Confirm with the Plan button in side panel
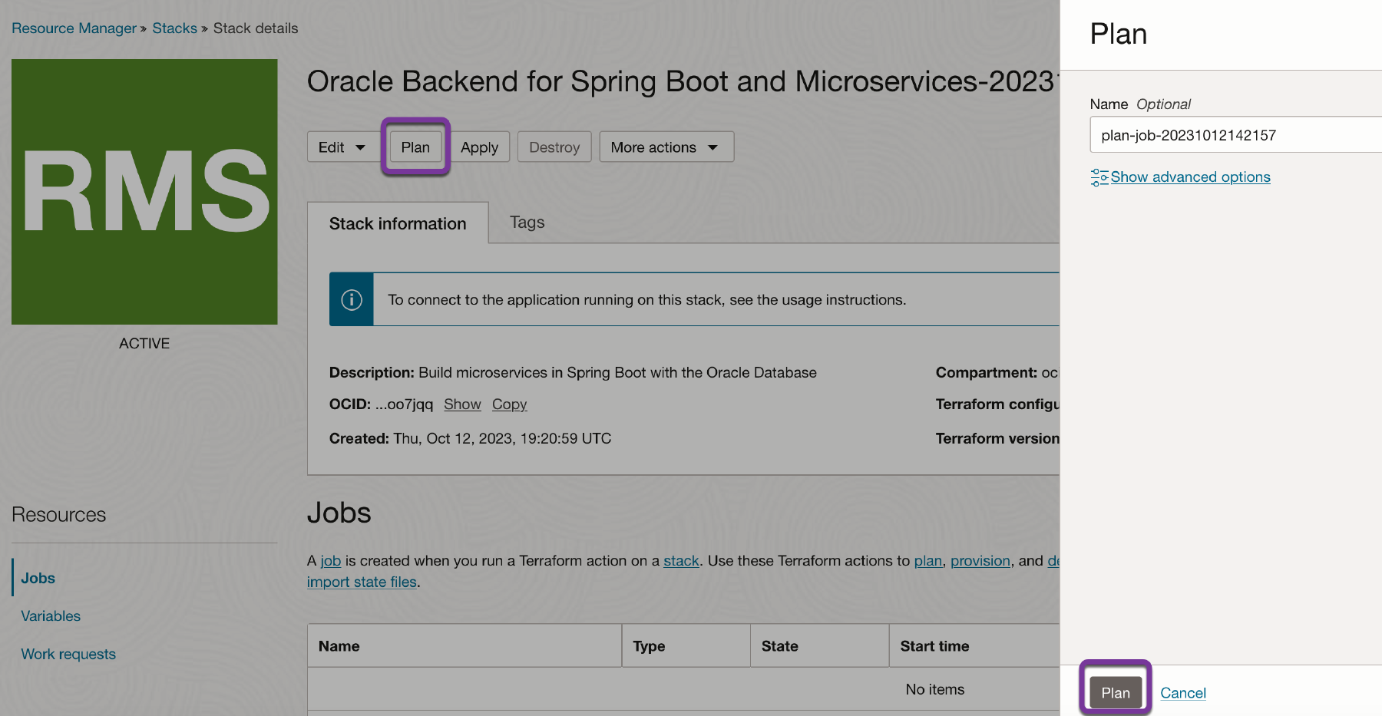 point(1115,692)
